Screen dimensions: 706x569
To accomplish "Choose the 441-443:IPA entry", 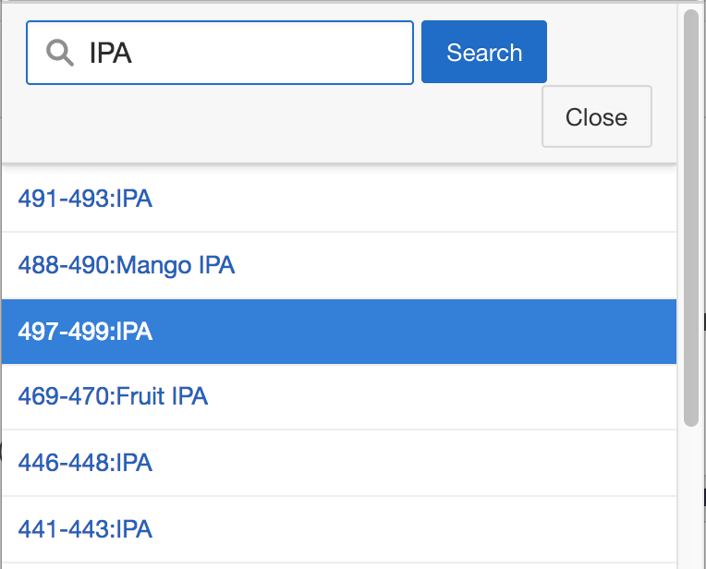I will pyautogui.click(x=85, y=529).
